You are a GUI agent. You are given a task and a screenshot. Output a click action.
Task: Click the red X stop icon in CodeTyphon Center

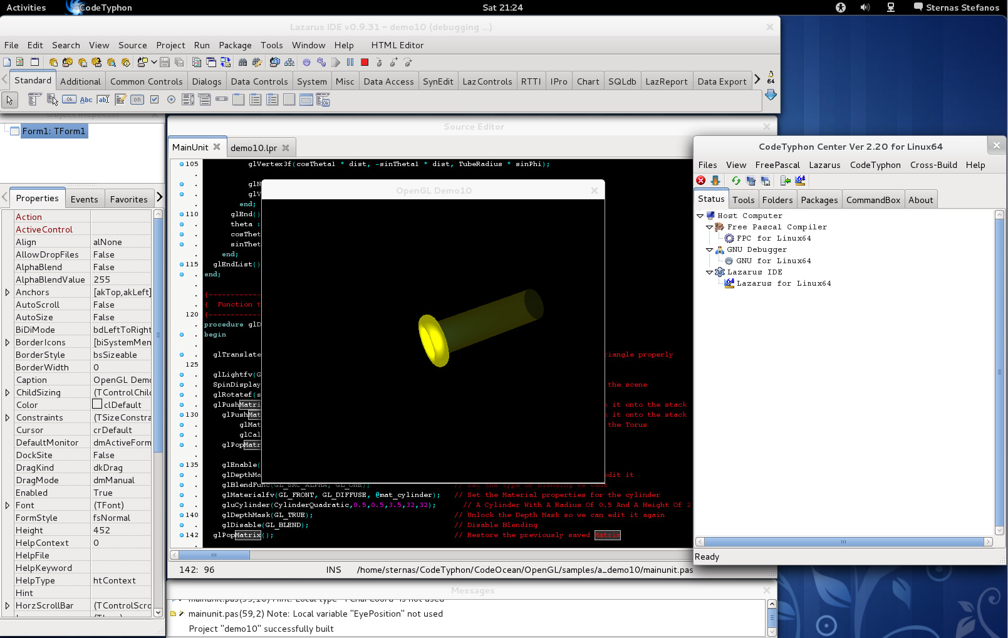coord(701,180)
